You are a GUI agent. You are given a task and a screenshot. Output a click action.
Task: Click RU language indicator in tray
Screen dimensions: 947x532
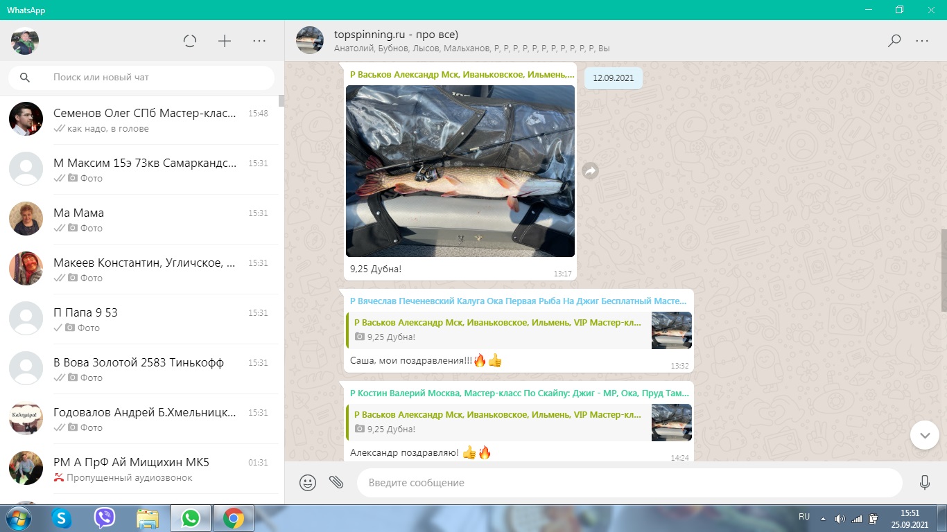(804, 517)
